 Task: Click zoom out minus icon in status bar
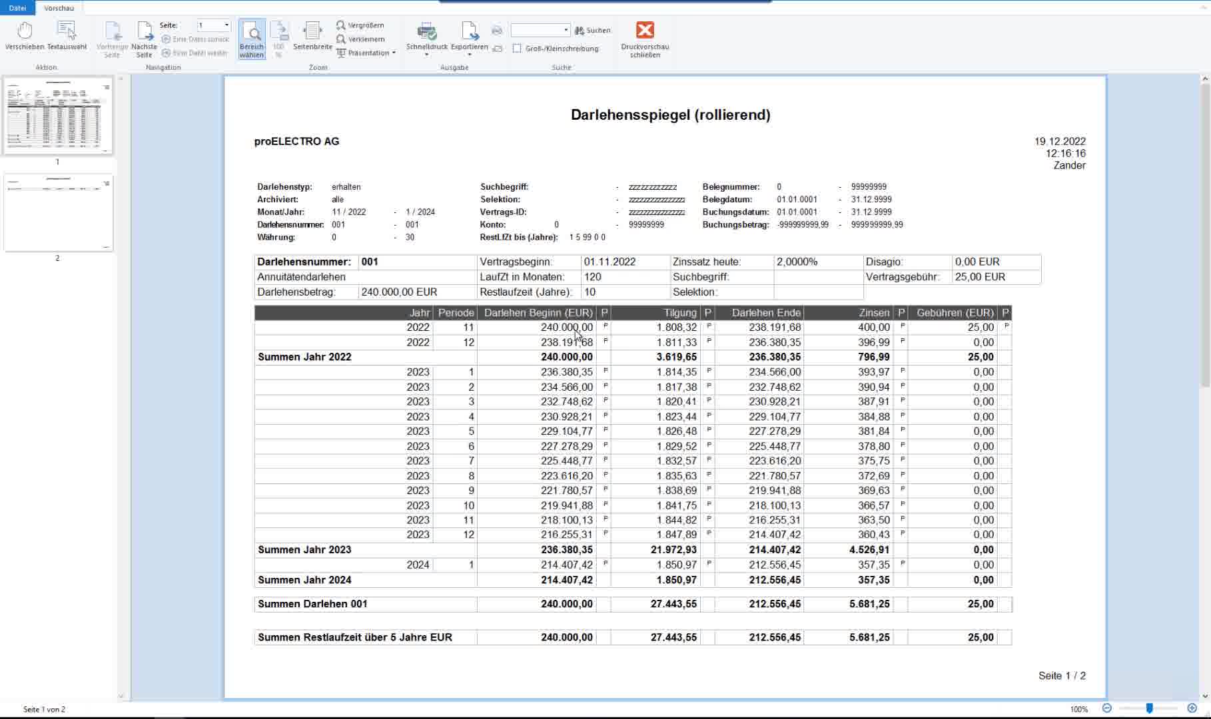coord(1107,708)
